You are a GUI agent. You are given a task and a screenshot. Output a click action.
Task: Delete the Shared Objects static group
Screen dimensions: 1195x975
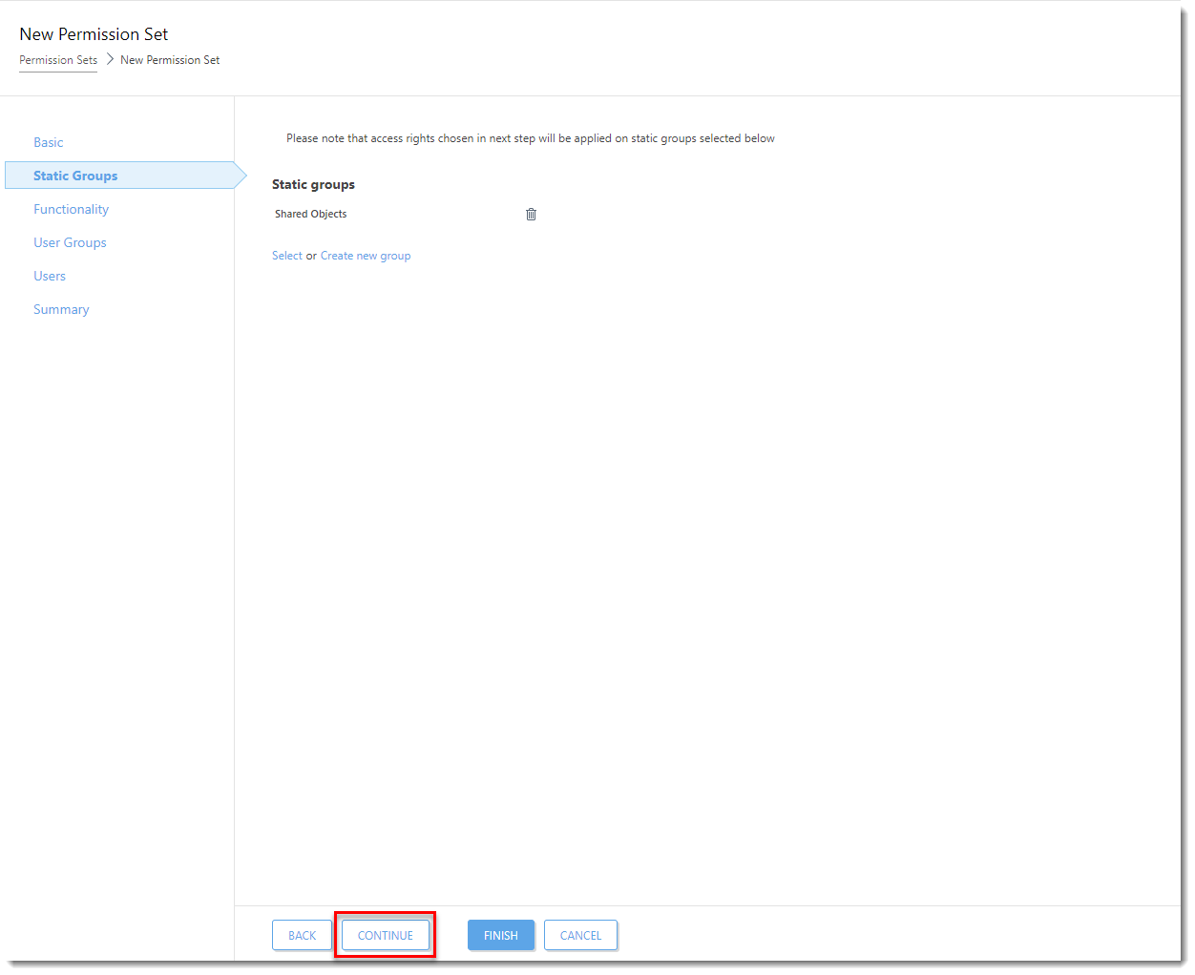[x=531, y=215]
